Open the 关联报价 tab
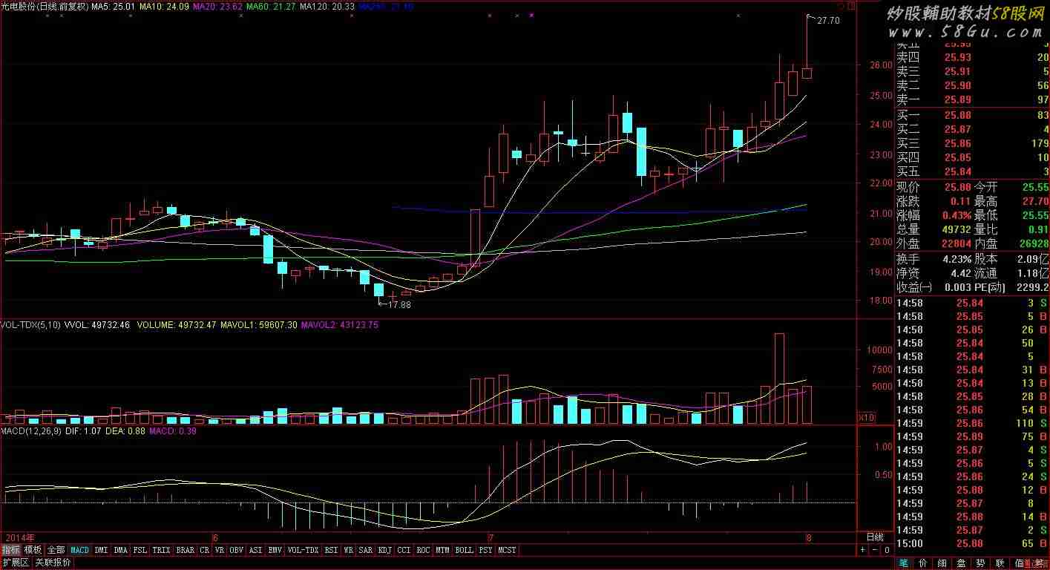Screen dimensions: 1050x570 pyautogui.click(x=53, y=563)
